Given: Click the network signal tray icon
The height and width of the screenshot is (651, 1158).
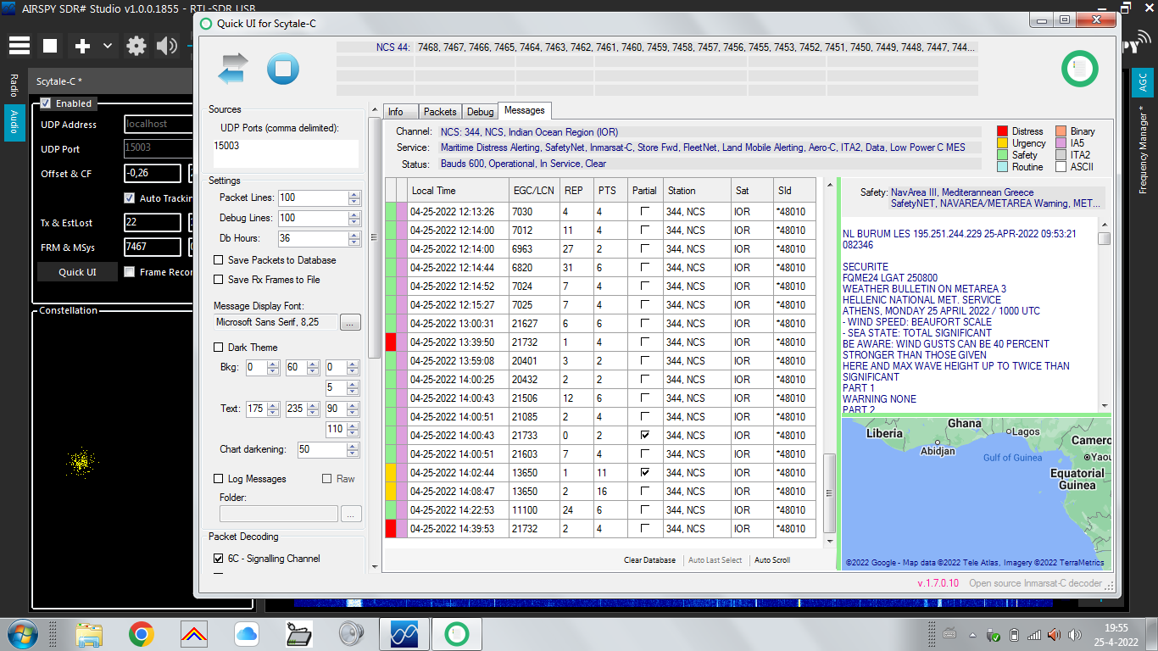Looking at the screenshot, I should tap(1034, 634).
